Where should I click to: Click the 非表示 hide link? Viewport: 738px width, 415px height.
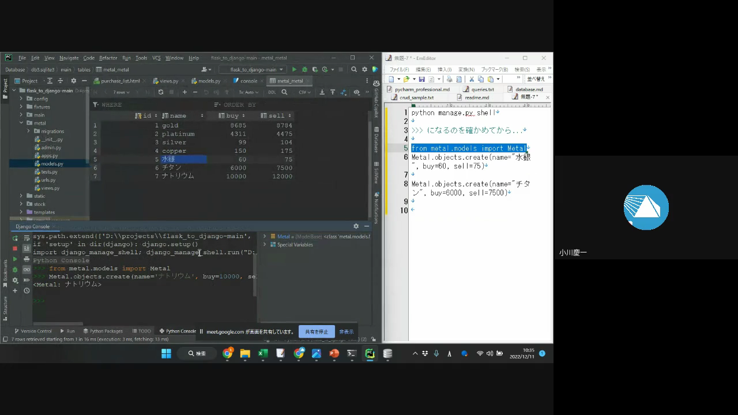point(346,331)
